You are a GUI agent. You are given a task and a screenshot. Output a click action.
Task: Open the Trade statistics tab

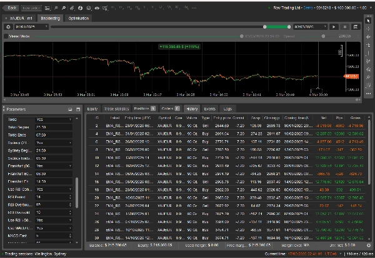click(x=117, y=108)
